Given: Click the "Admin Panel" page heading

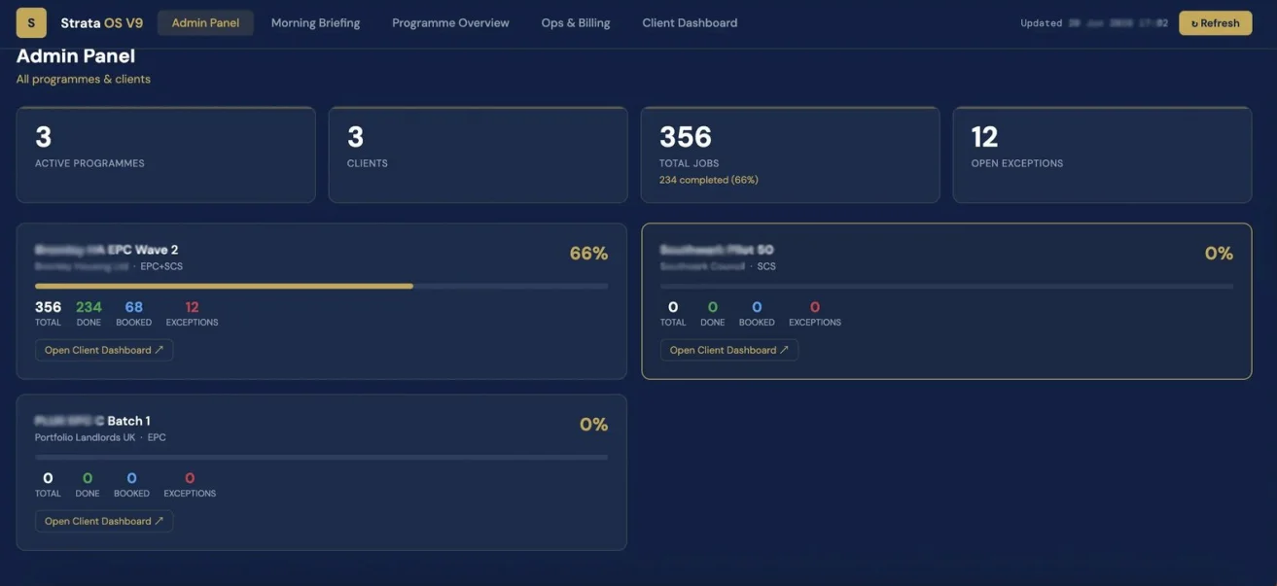Looking at the screenshot, I should pyautogui.click(x=76, y=56).
